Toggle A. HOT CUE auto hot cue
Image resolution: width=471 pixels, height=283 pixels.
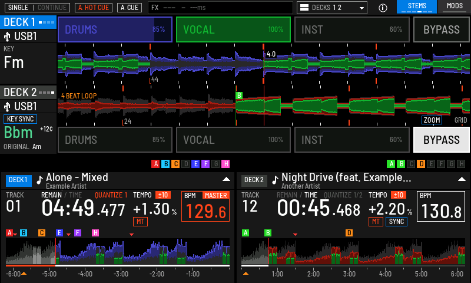[x=94, y=8]
